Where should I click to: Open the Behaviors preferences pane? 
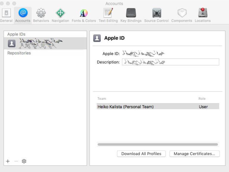[x=41, y=15]
